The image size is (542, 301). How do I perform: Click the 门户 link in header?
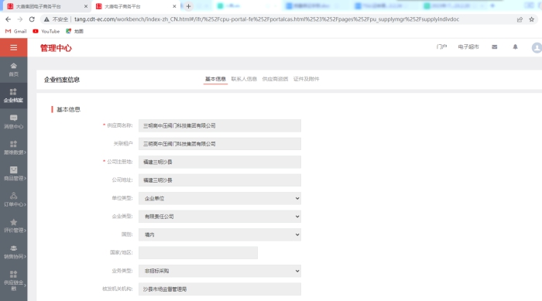point(441,47)
